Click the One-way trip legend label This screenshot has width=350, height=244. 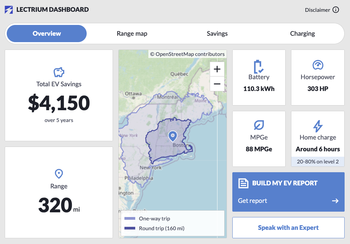click(x=154, y=219)
